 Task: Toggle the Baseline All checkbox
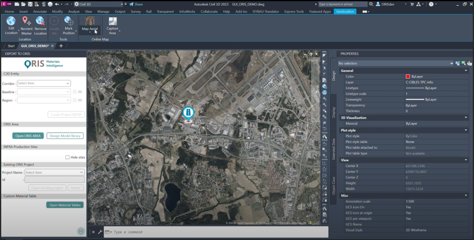tap(75, 92)
